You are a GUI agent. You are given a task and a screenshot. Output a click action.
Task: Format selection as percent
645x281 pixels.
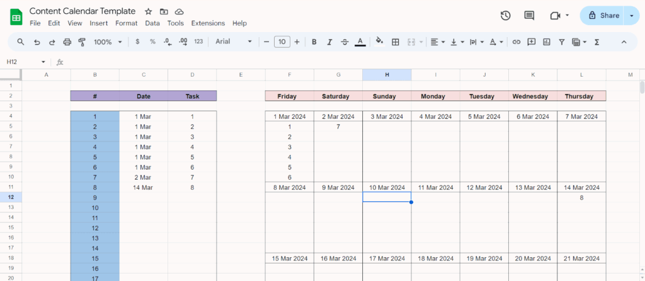152,42
